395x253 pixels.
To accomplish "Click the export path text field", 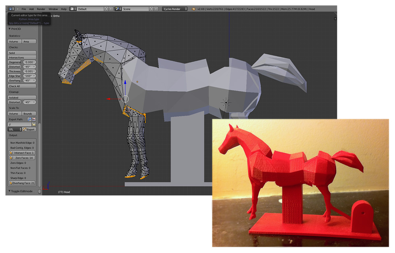I will [x=20, y=124].
